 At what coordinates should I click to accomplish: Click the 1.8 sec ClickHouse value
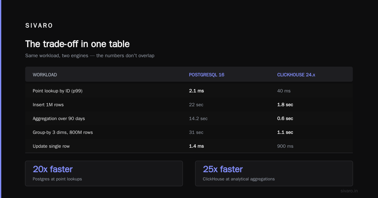click(x=285, y=105)
